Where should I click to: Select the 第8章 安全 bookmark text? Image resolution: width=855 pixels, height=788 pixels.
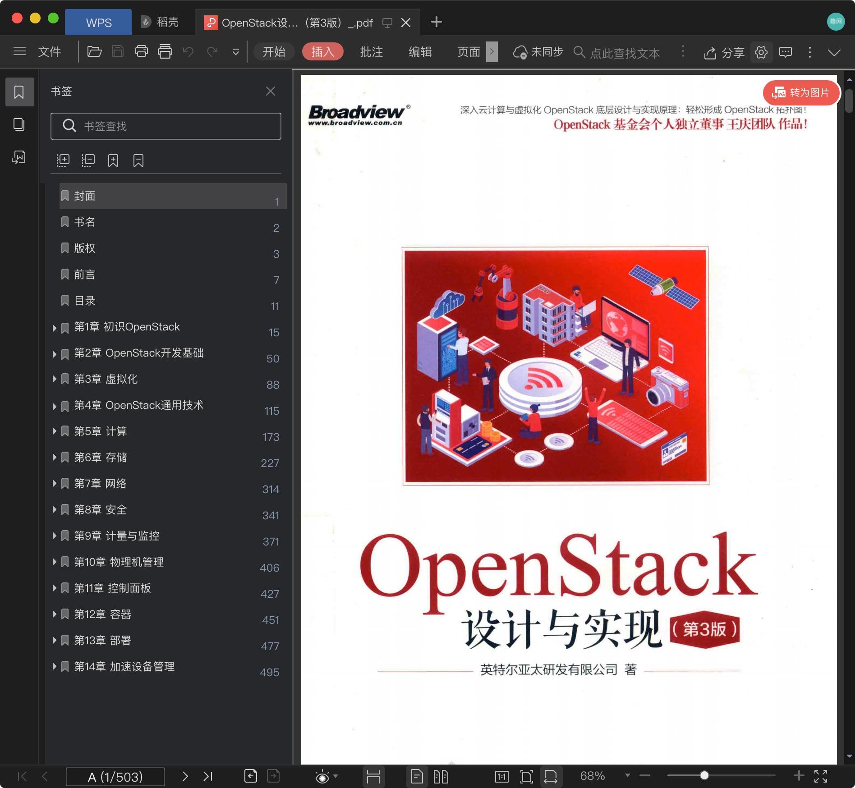[x=101, y=510]
